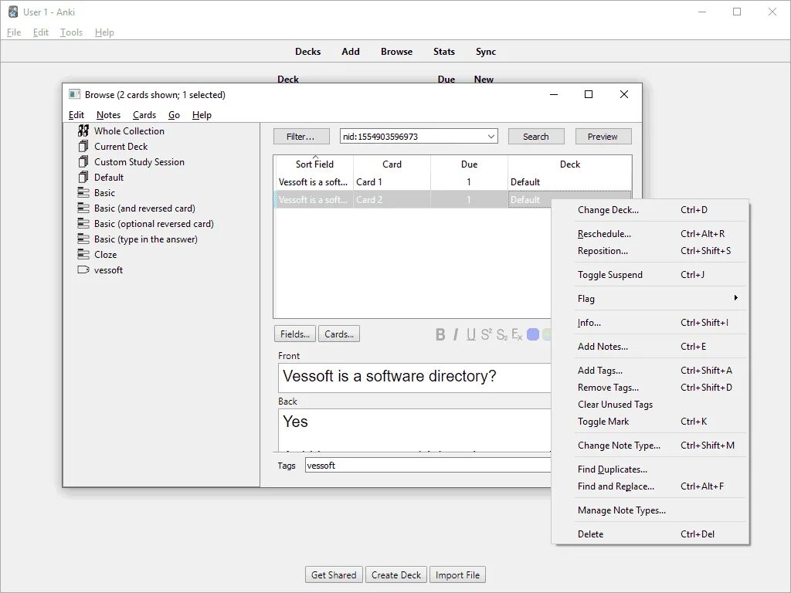Click the Fields... button
The width and height of the screenshot is (791, 593).
[295, 334]
